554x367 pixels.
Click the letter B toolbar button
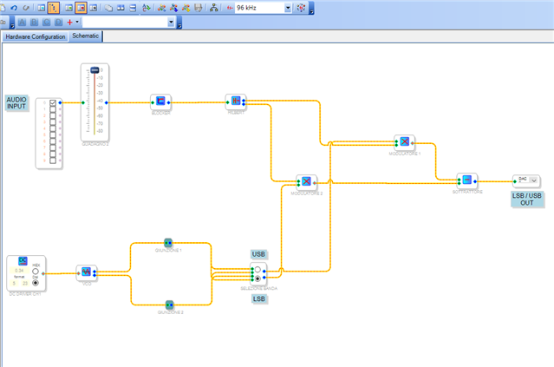point(35,23)
